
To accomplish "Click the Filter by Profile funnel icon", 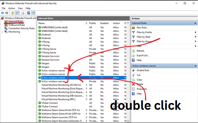I will pyautogui.click(x=133, y=32).
